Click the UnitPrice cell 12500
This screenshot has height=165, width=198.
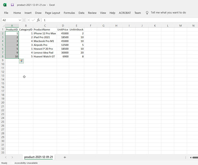63,45
